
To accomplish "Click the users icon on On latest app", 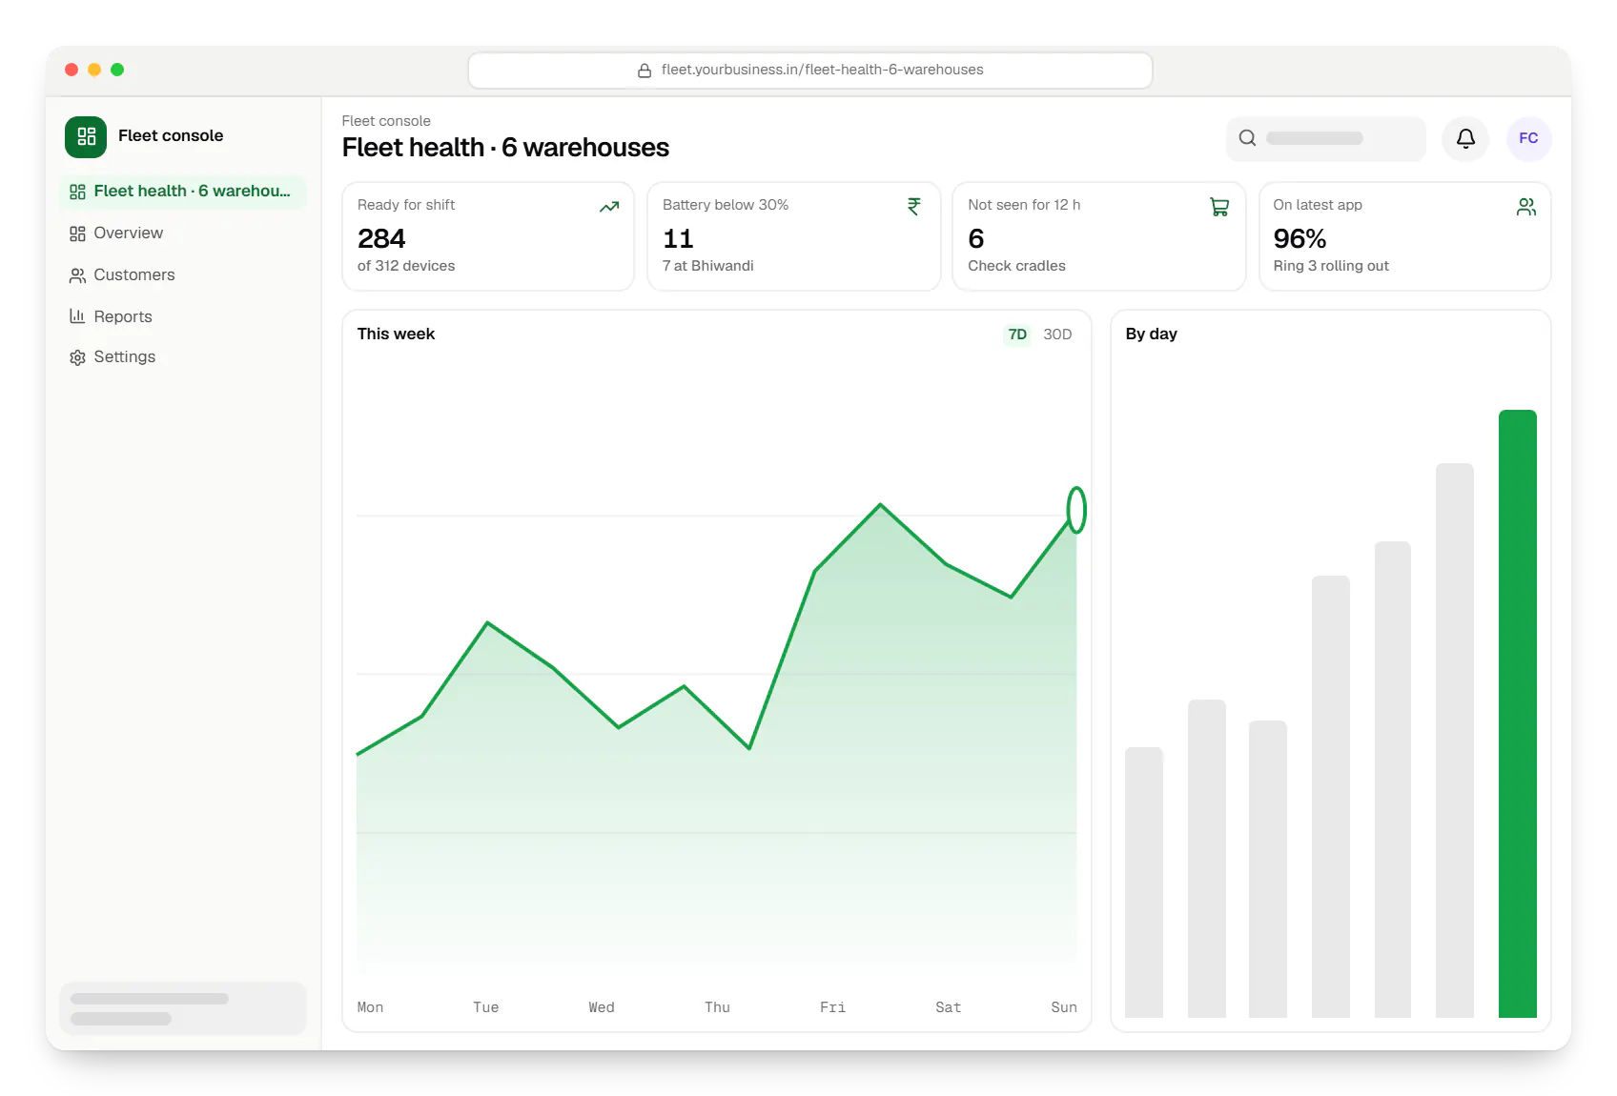I will [1526, 207].
